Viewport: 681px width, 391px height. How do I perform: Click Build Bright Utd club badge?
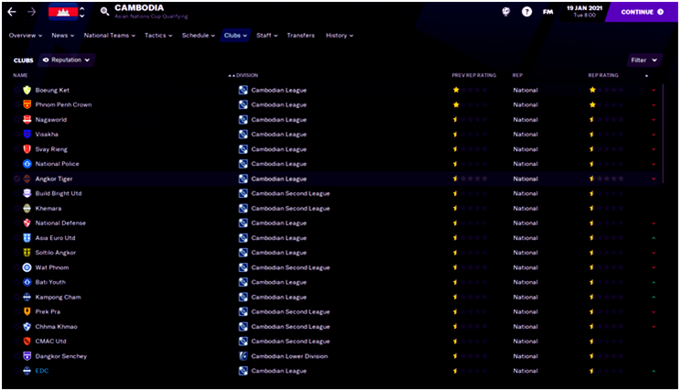pyautogui.click(x=27, y=193)
